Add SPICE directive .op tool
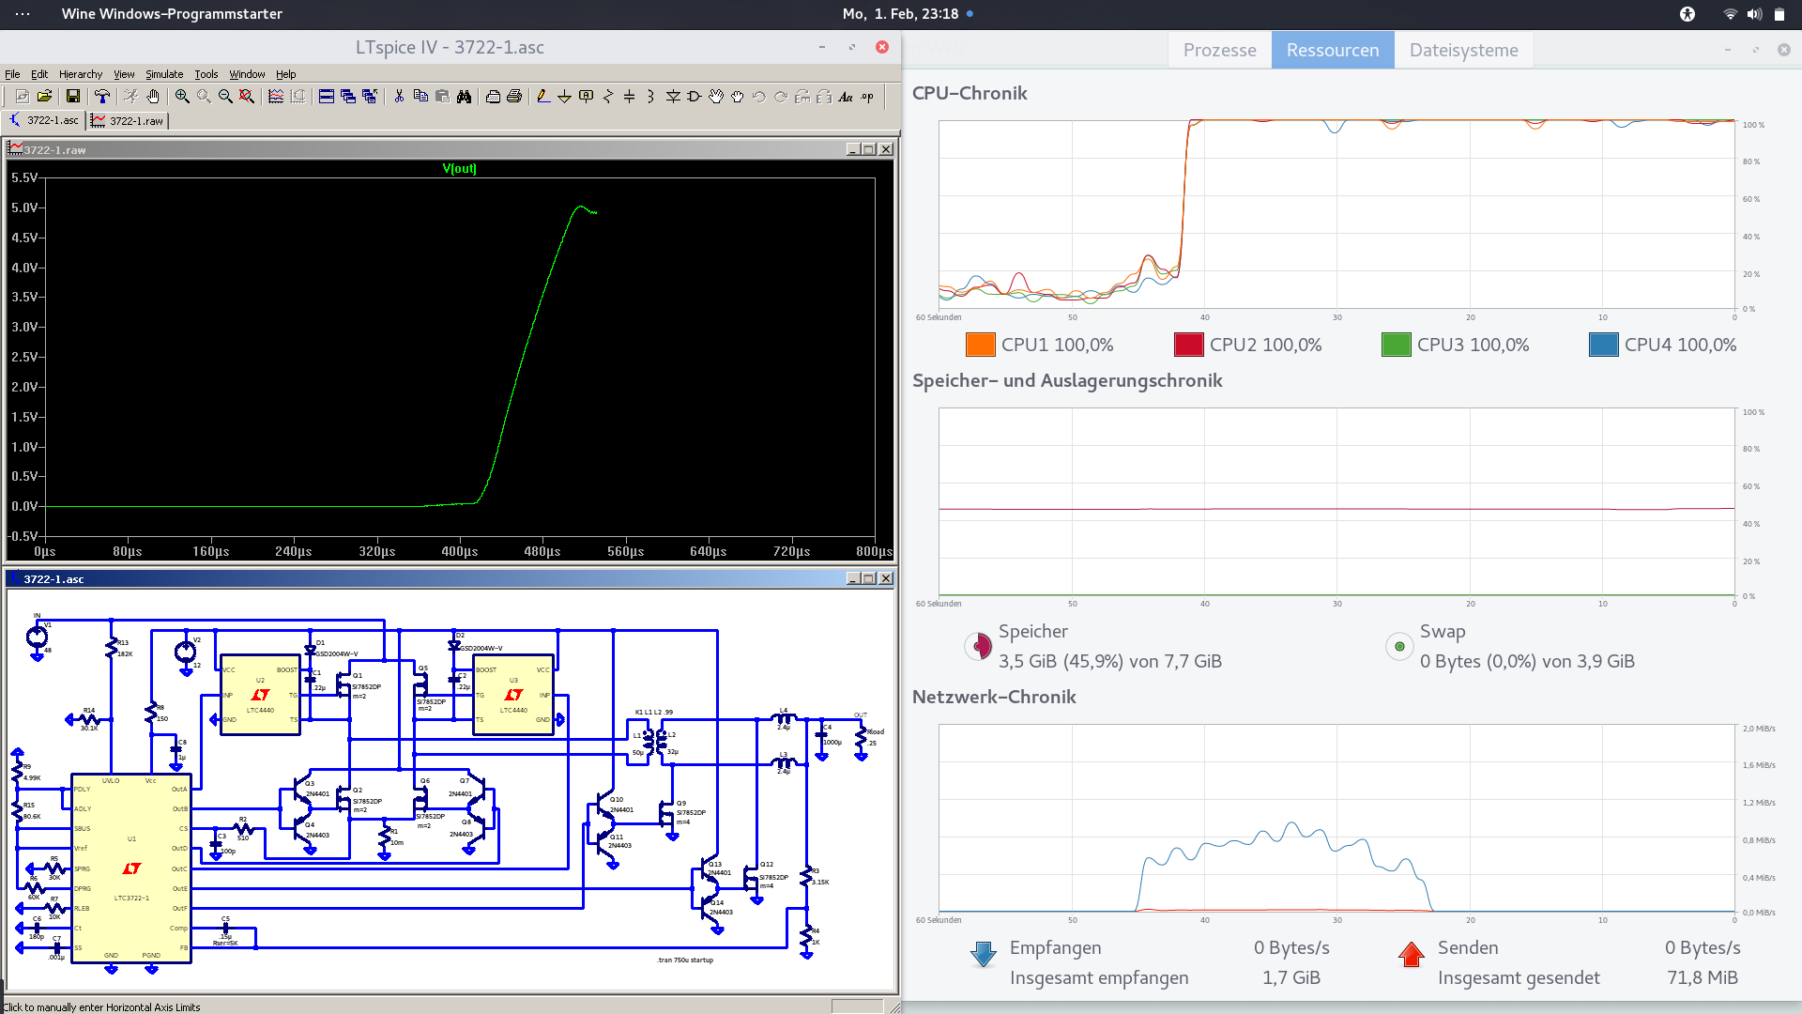The height and width of the screenshot is (1014, 1802). pyautogui.click(x=867, y=97)
